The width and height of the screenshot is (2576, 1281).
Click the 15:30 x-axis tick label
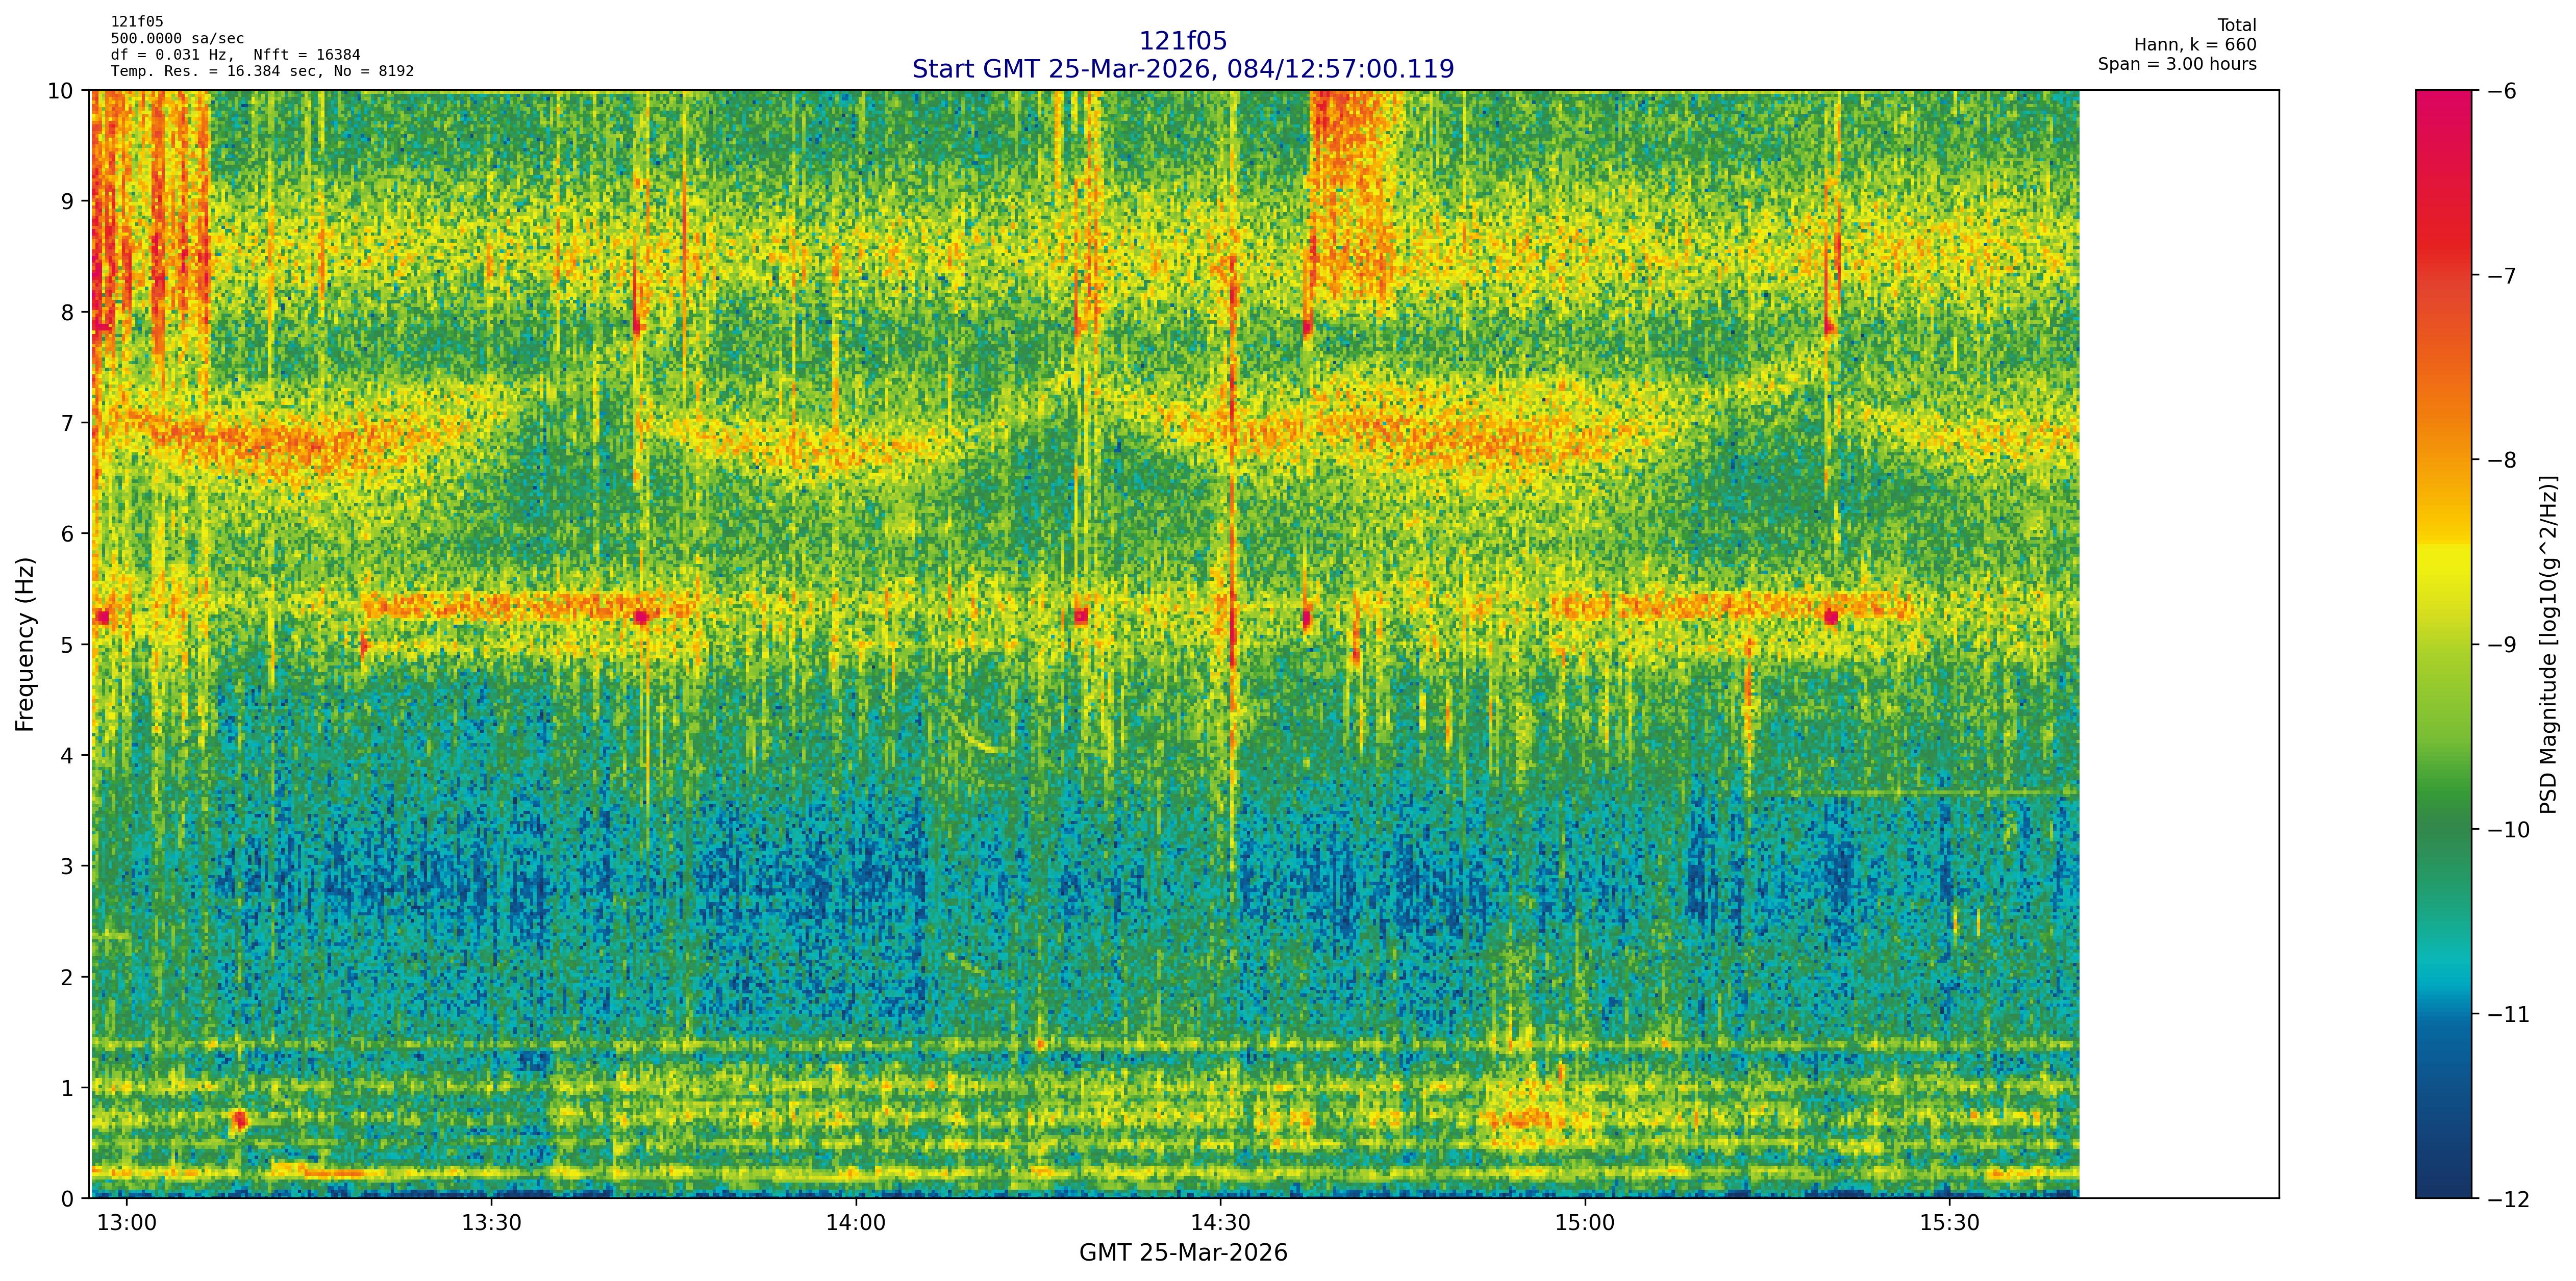(x=1950, y=1224)
